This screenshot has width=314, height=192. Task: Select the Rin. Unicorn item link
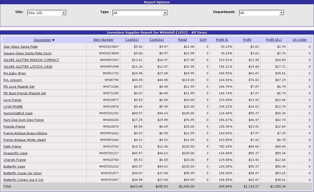click(13, 80)
